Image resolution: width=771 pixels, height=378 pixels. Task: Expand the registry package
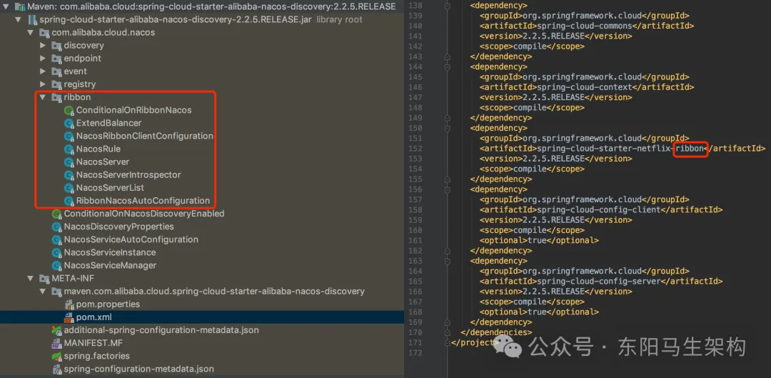tap(43, 84)
